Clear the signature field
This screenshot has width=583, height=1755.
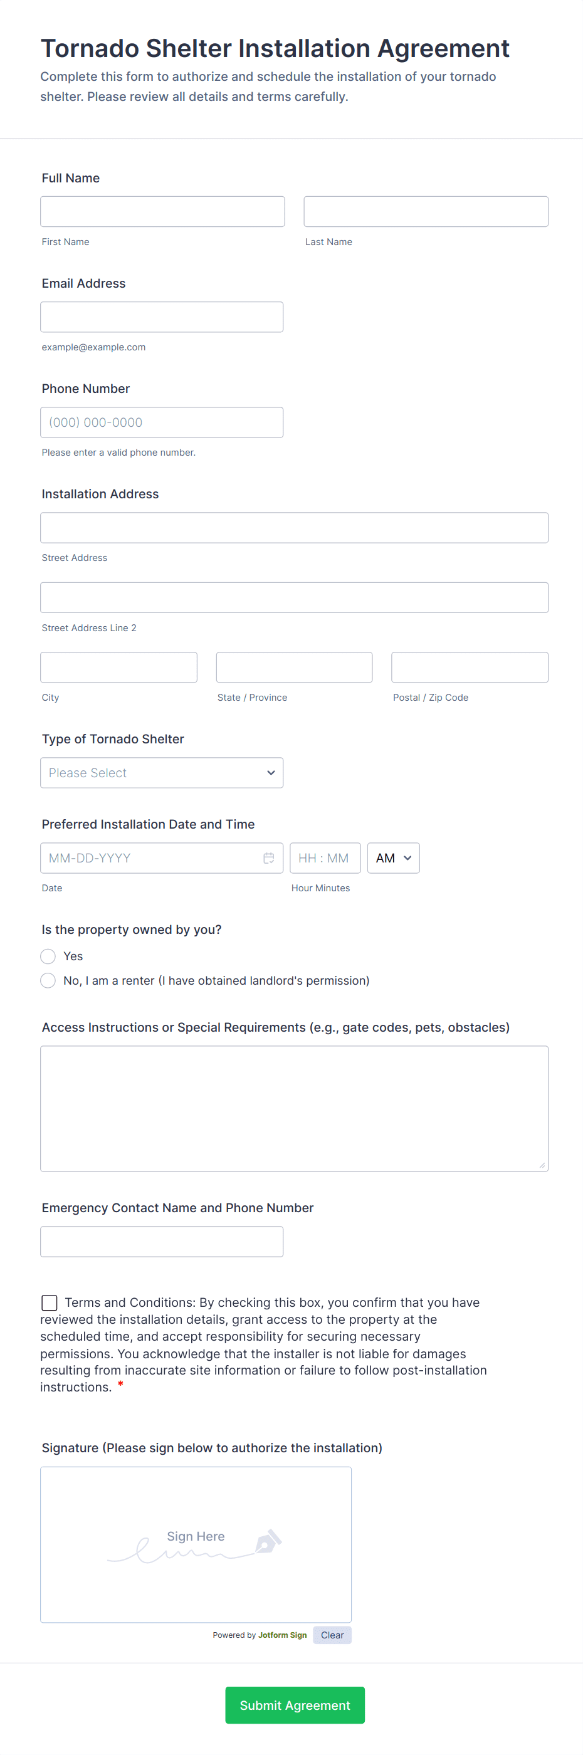click(x=332, y=1635)
